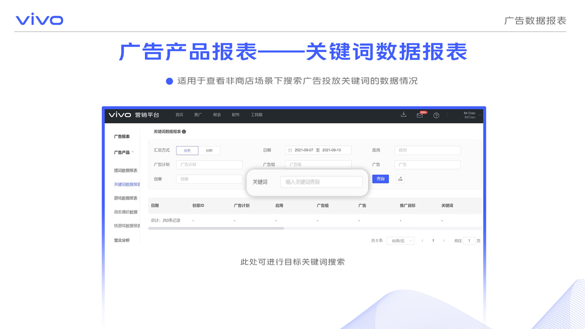The image size is (585, 329).
Task: Click the download icon in top bar
Action: 404,115
